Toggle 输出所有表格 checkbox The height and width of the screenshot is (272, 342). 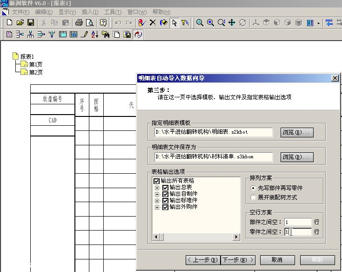[156, 181]
